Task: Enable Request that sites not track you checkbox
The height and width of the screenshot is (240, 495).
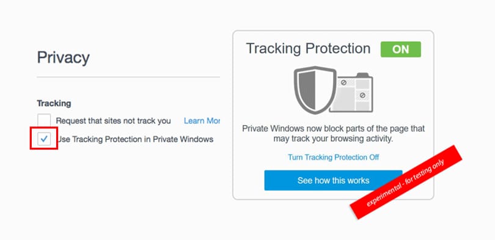Action: (x=44, y=120)
